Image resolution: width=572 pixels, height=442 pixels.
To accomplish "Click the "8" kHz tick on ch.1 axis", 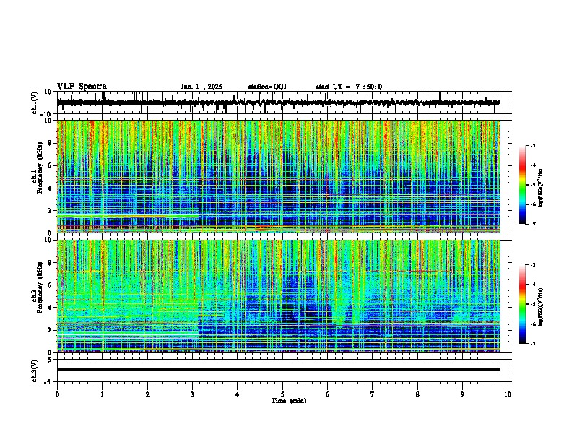I will (50, 143).
